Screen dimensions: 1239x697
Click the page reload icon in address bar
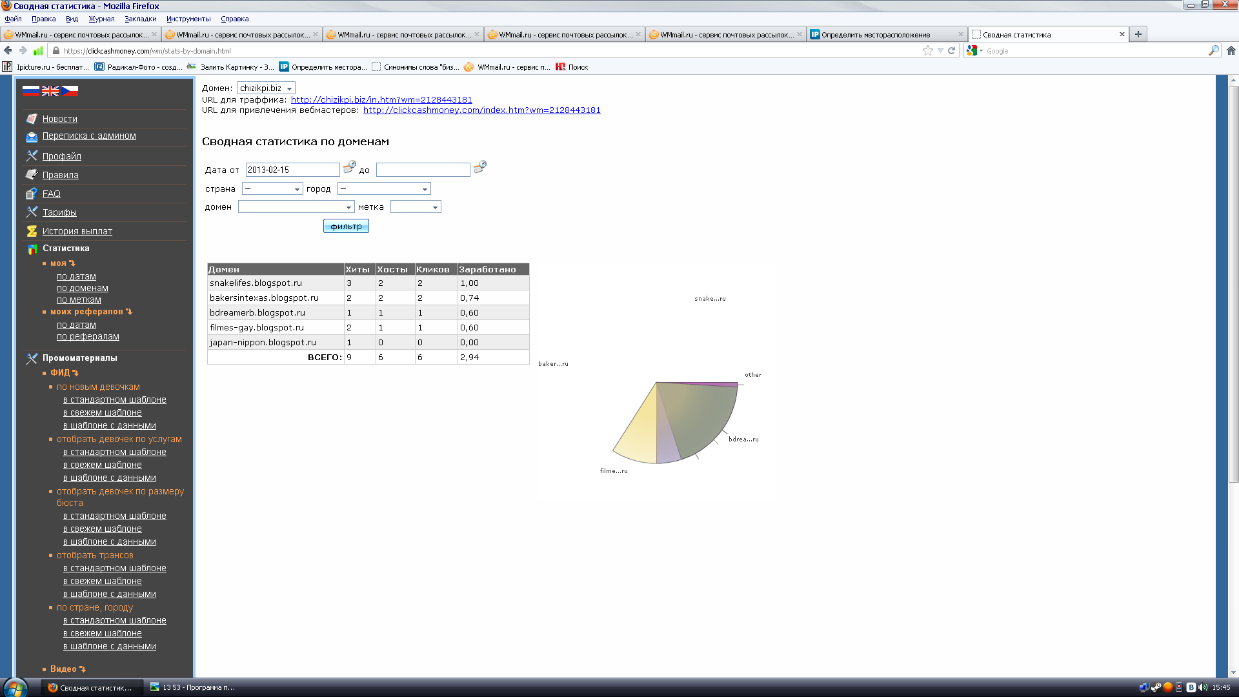click(x=951, y=50)
